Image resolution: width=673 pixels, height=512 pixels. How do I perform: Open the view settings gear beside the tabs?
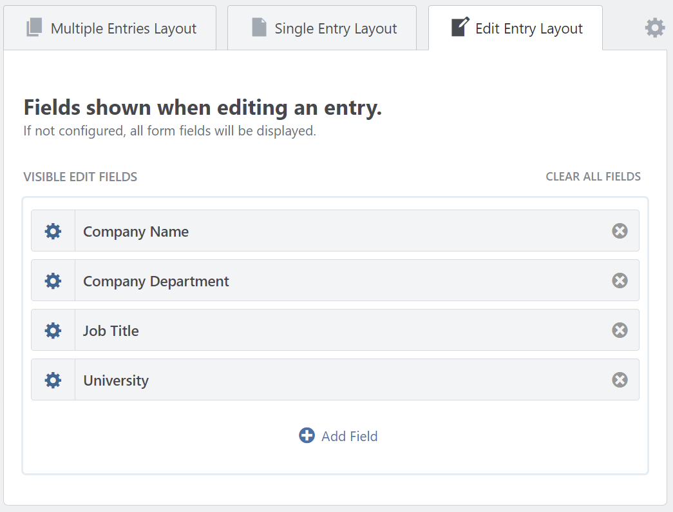tap(655, 28)
